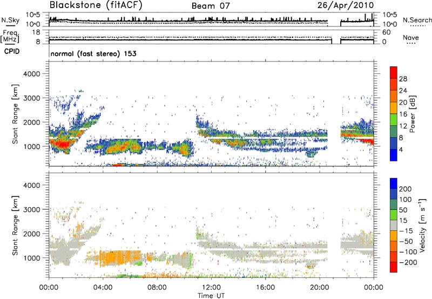The height and width of the screenshot is (299, 432).
Task: Pick the Velocity segment between -15 and -50
Action: pos(394,236)
